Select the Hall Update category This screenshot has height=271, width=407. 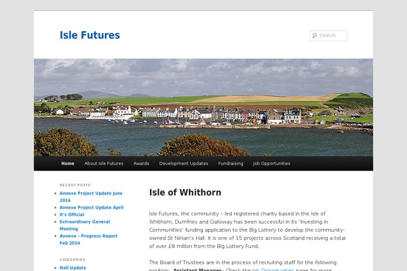(x=73, y=268)
